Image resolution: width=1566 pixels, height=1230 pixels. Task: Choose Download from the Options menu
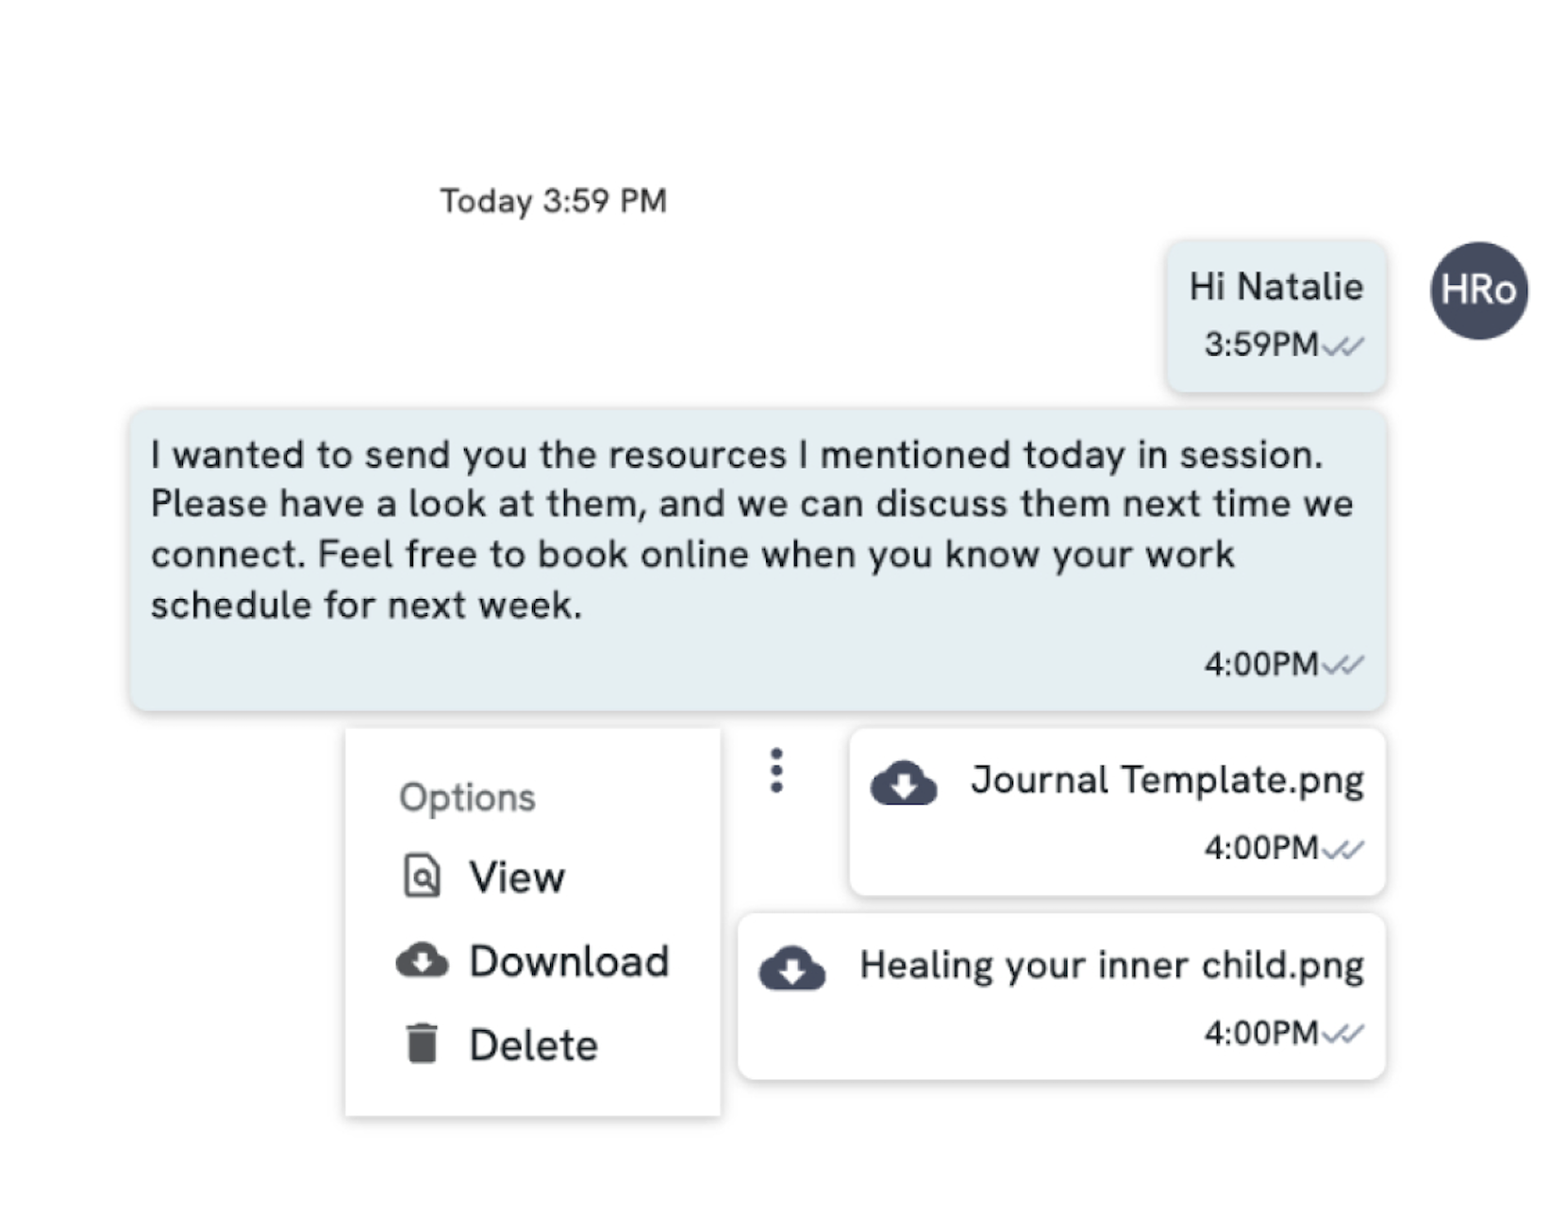click(569, 961)
